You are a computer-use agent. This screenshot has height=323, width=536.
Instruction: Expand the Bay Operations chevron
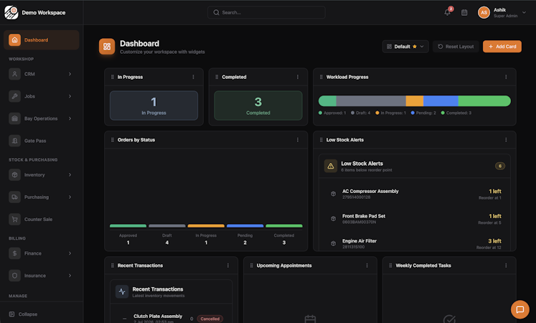point(70,118)
